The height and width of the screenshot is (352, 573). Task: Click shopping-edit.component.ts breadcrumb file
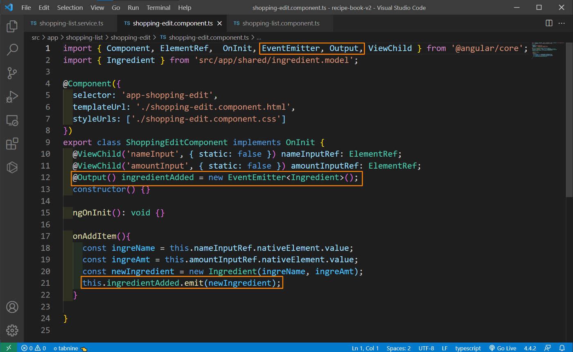click(204, 37)
